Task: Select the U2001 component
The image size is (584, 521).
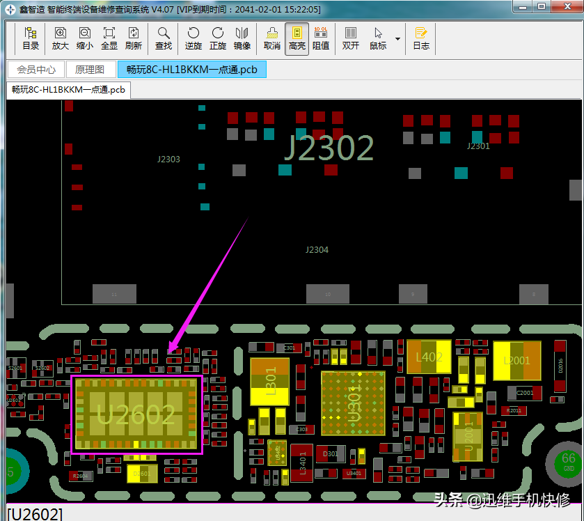Action: pyautogui.click(x=468, y=437)
